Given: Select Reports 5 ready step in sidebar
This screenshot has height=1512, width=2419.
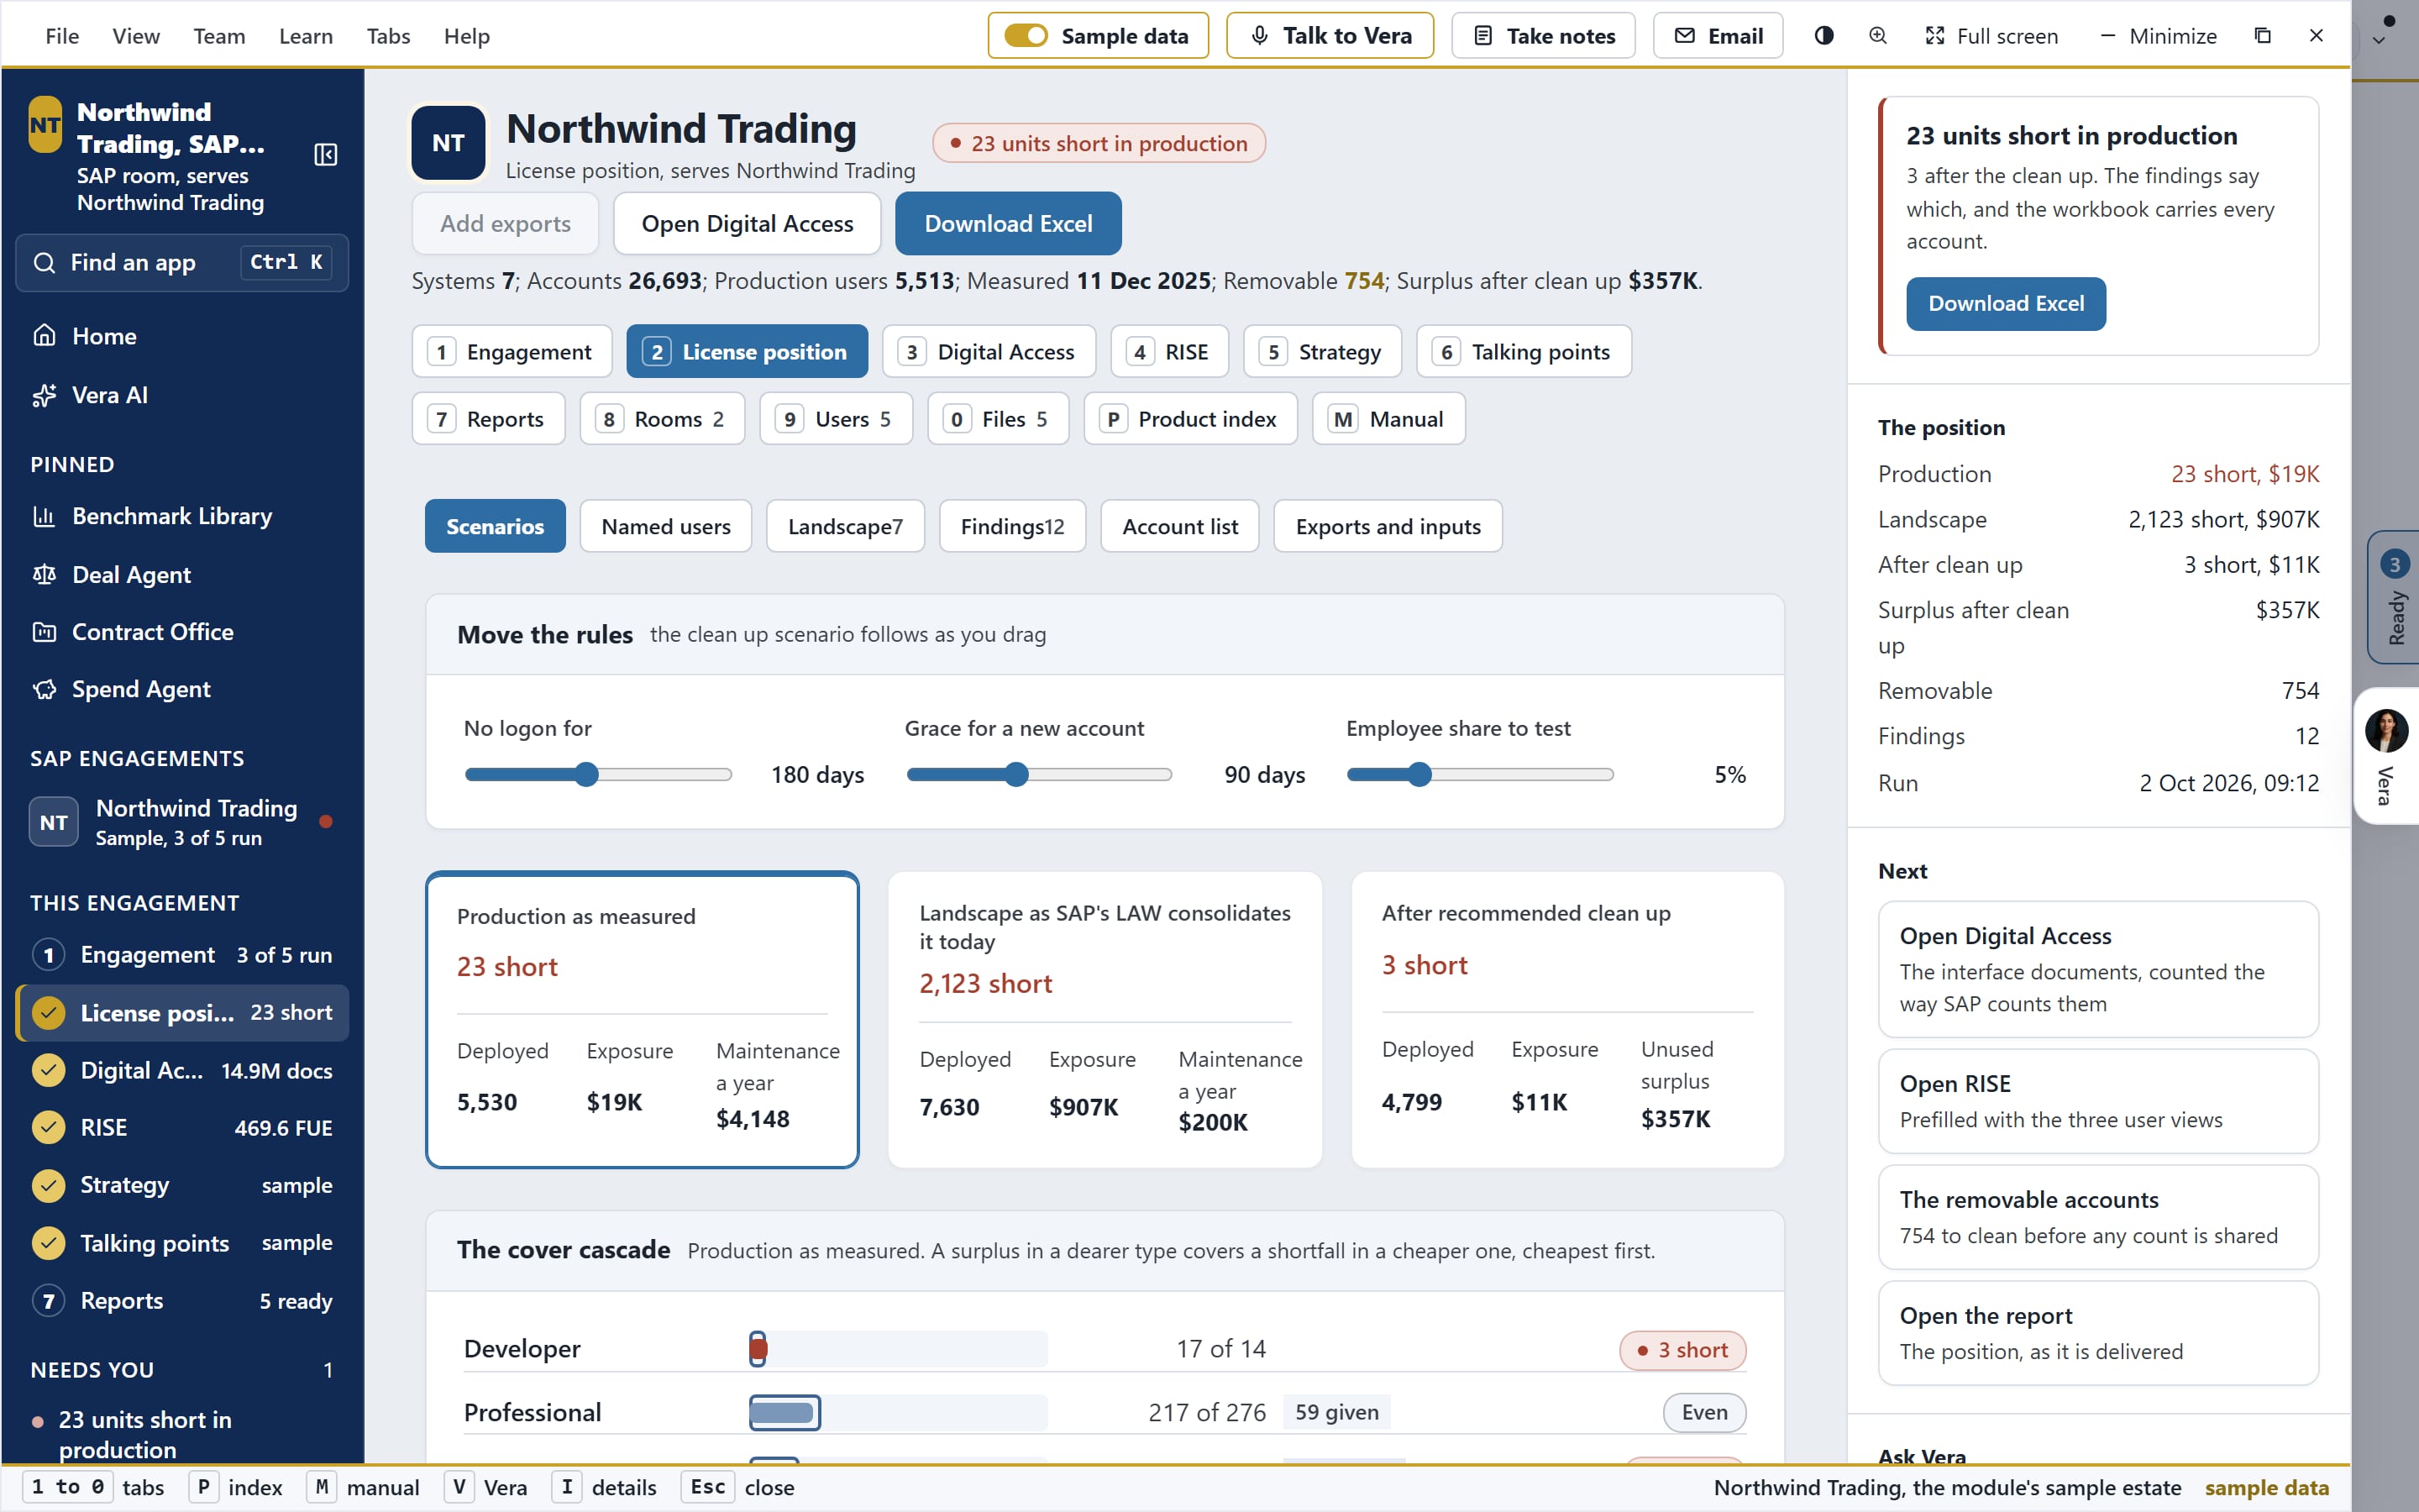Looking at the screenshot, I should tap(182, 1301).
